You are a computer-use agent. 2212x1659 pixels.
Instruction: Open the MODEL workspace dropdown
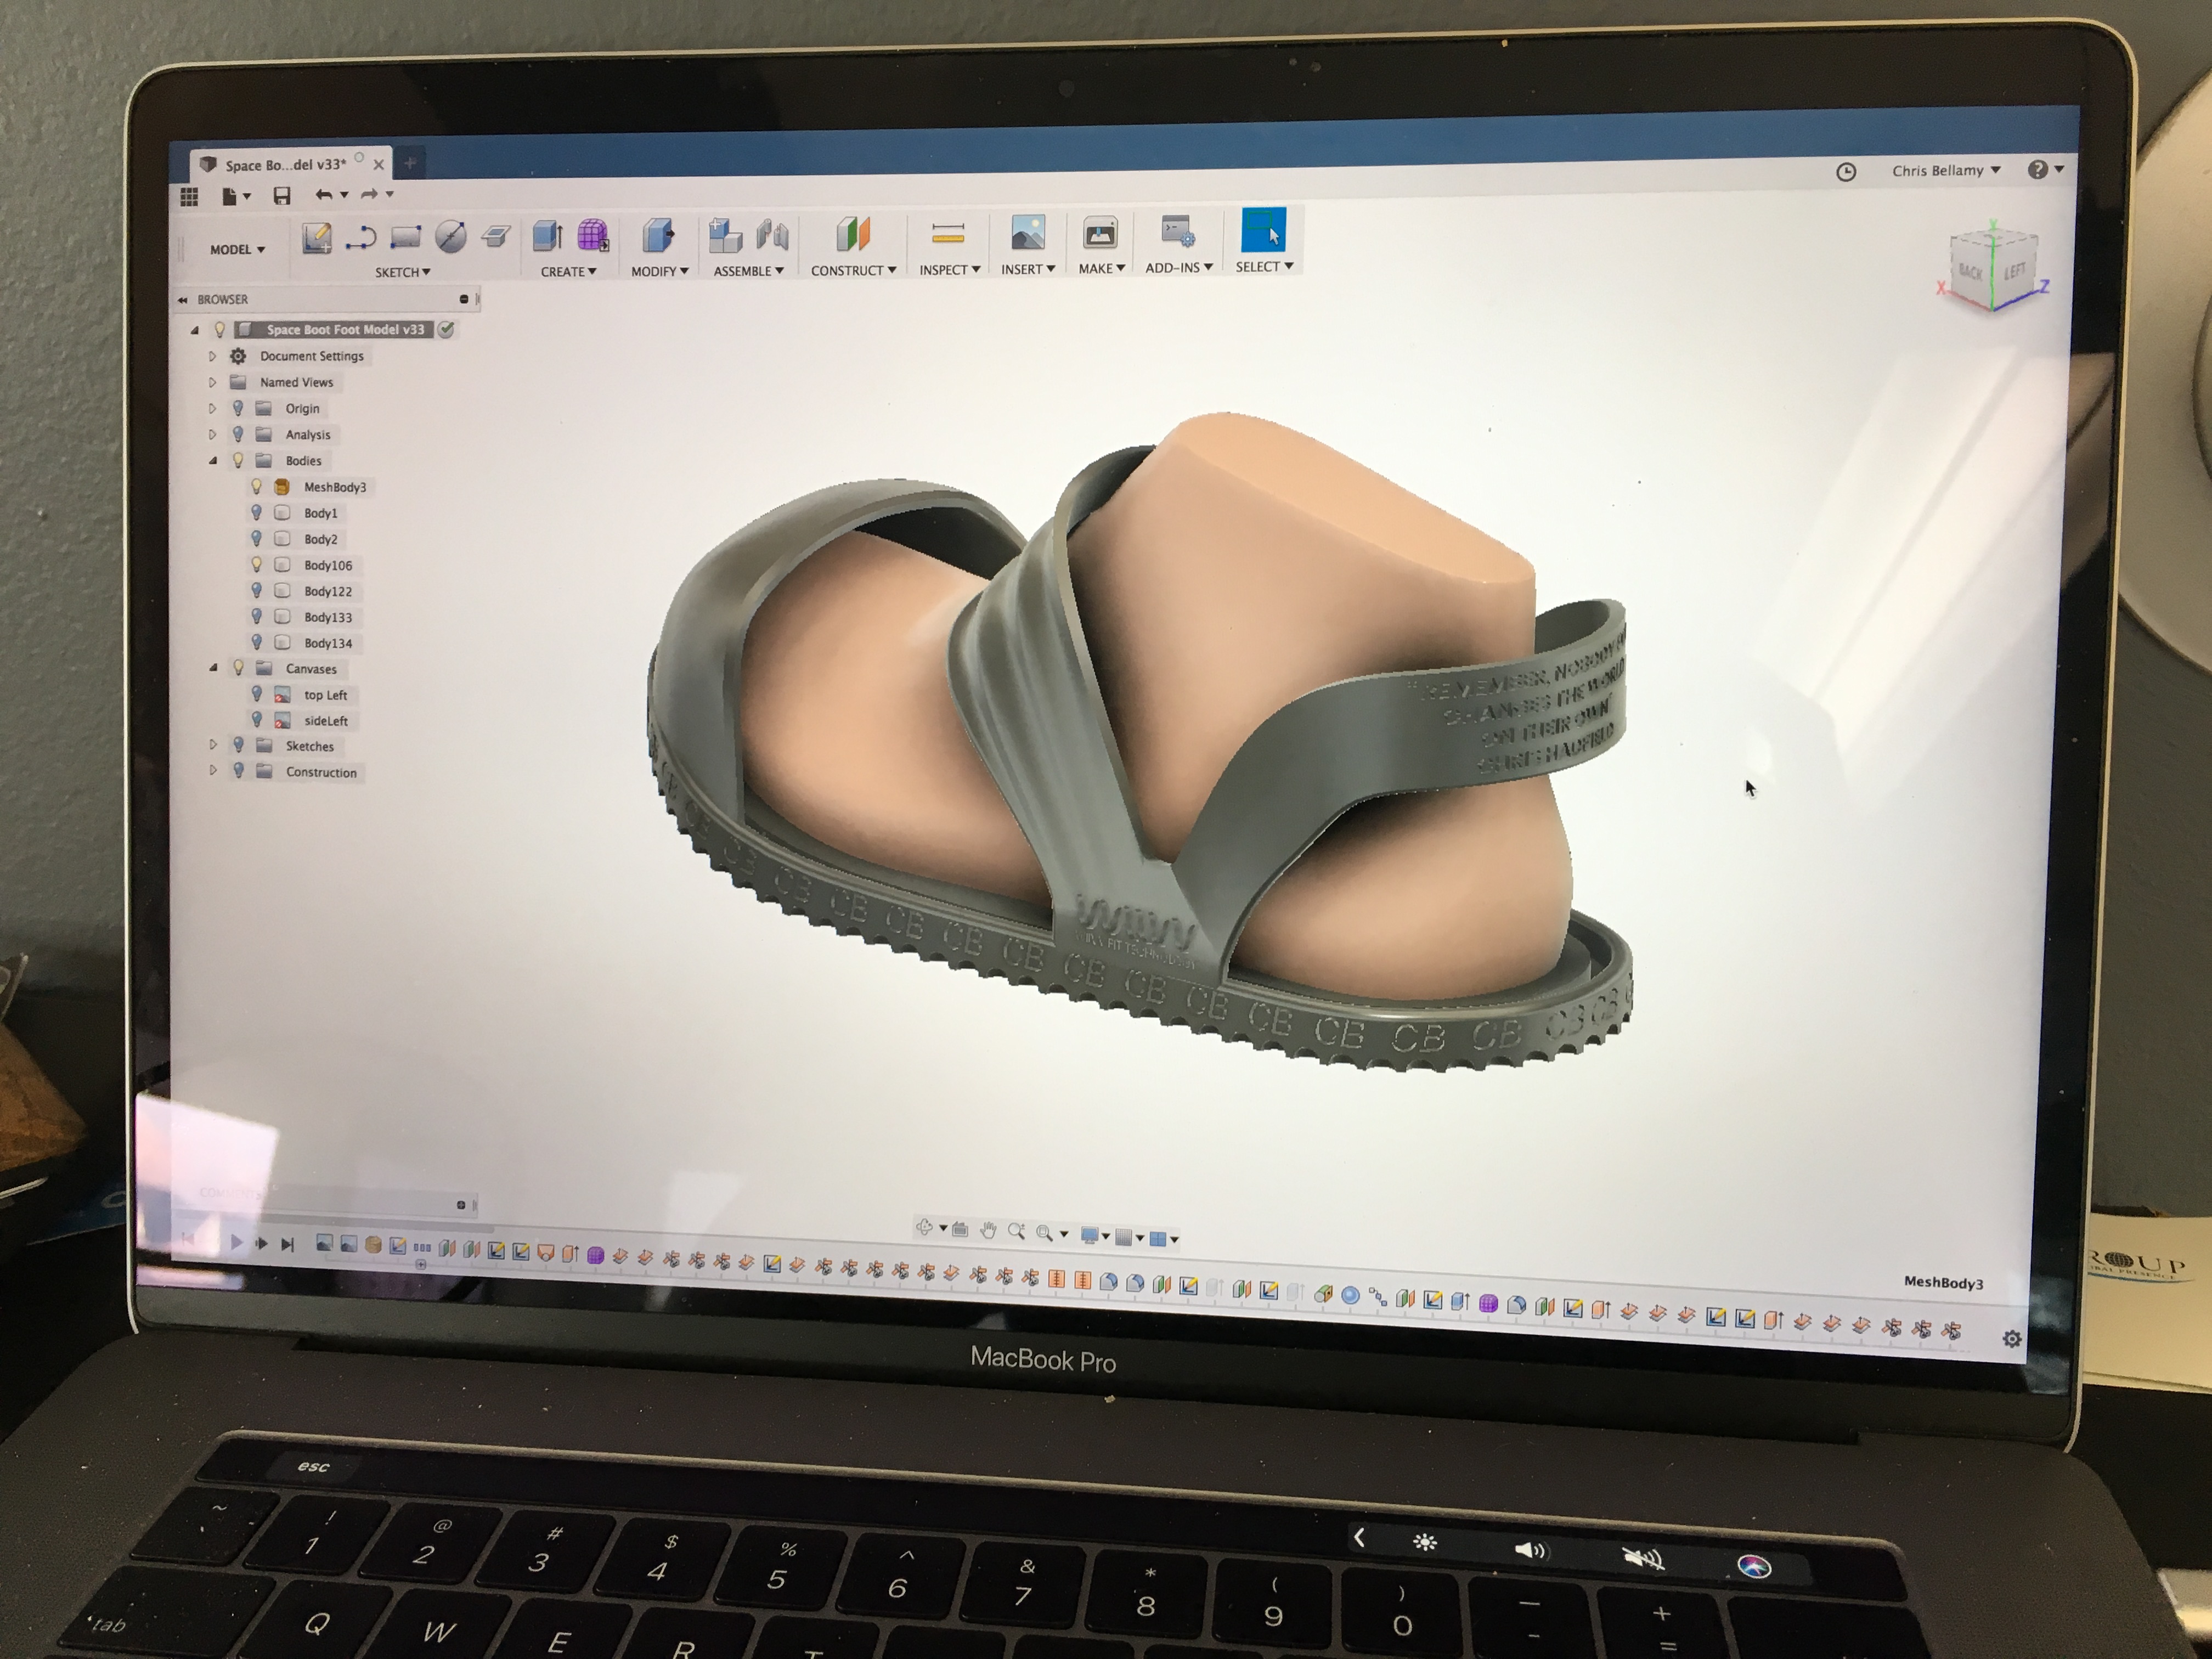(237, 249)
